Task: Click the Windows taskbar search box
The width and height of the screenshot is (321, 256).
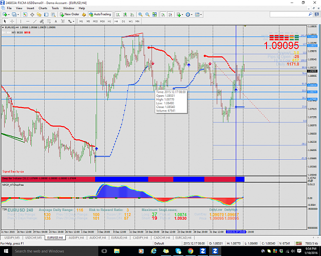Action: 55,251
